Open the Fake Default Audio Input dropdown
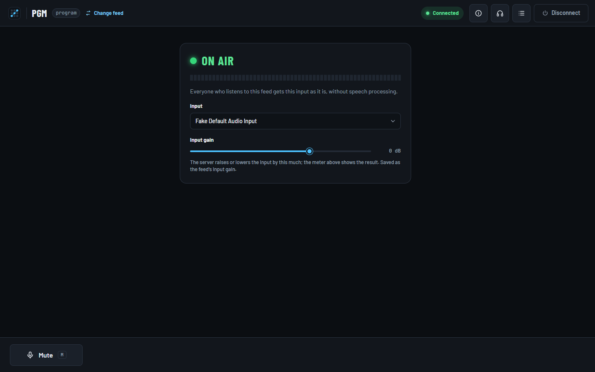 pyautogui.click(x=295, y=121)
